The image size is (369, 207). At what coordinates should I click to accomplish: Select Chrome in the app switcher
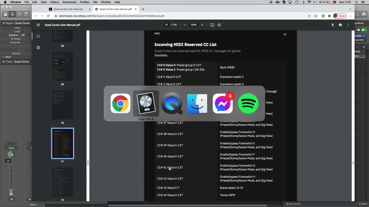point(121,103)
